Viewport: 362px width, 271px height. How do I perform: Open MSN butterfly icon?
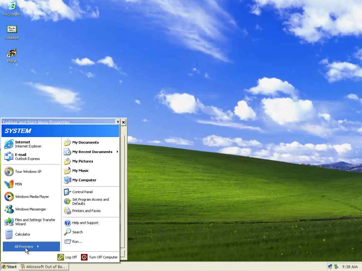pyautogui.click(x=9, y=184)
